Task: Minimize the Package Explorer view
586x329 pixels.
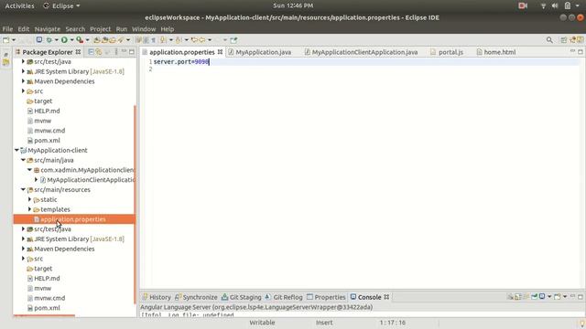Action: [x=125, y=51]
